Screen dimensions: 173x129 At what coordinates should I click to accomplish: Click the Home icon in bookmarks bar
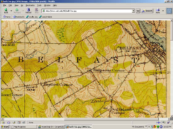[x=4, y=17]
